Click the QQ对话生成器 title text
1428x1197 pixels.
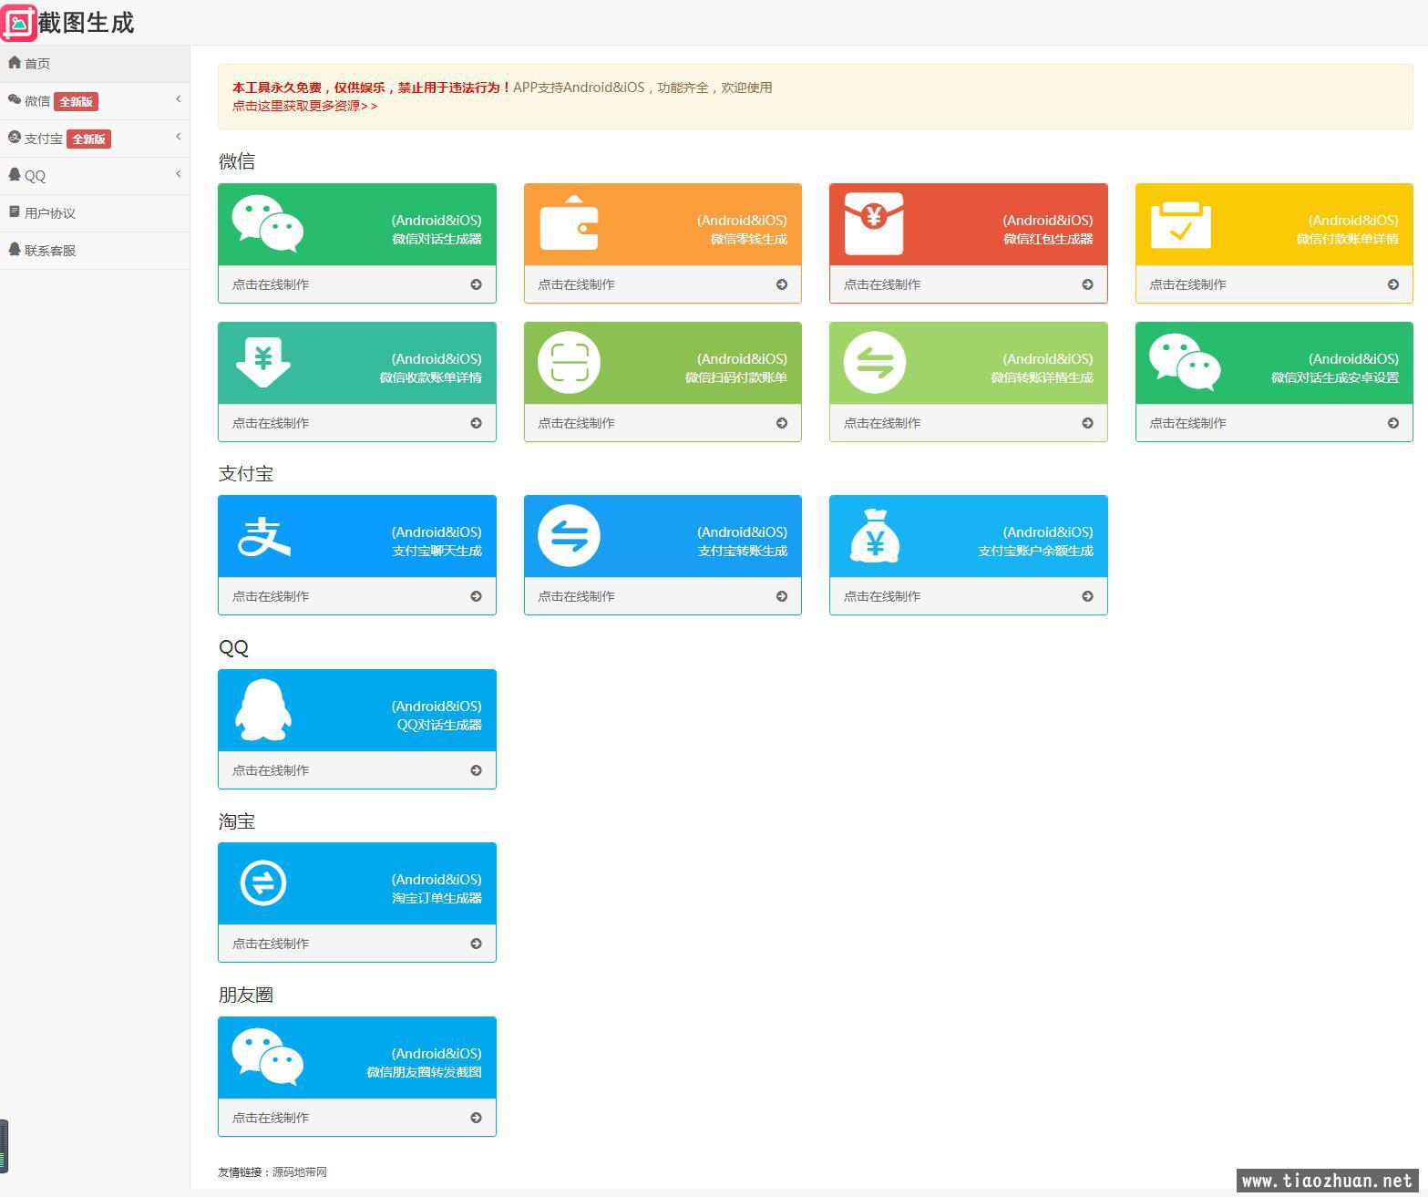(x=439, y=725)
